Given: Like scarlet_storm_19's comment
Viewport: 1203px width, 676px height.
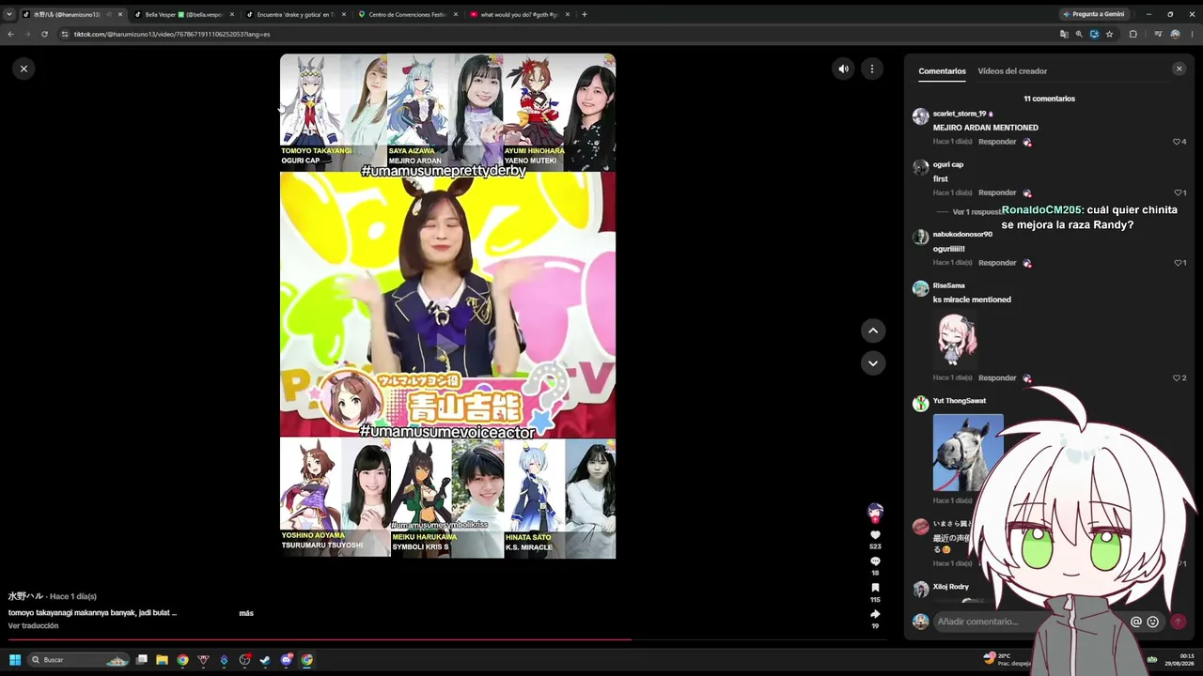Looking at the screenshot, I should (1177, 142).
